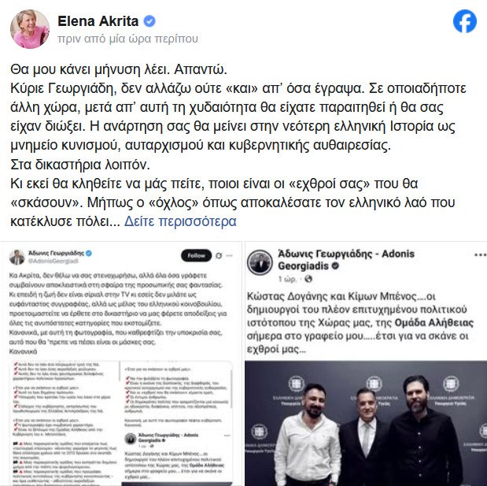Click the blue verified badge beside Elena Akrita
Screen dimensions: 487x486
pyautogui.click(x=149, y=21)
